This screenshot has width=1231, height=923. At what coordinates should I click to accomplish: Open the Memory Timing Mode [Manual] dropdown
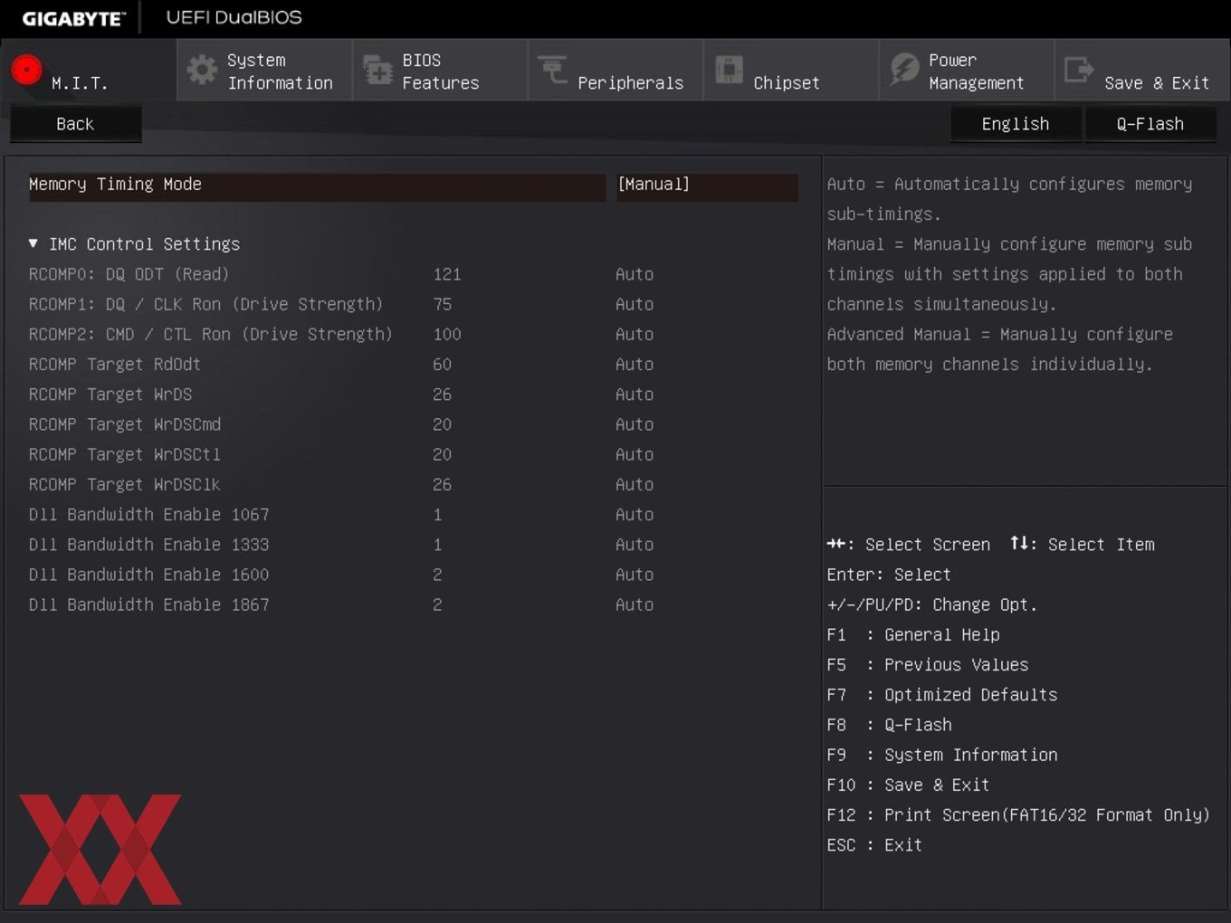click(x=707, y=186)
